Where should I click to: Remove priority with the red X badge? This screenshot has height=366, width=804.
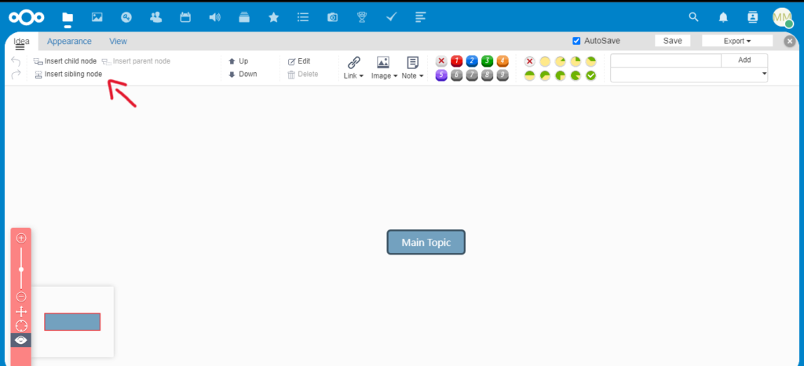coord(441,61)
